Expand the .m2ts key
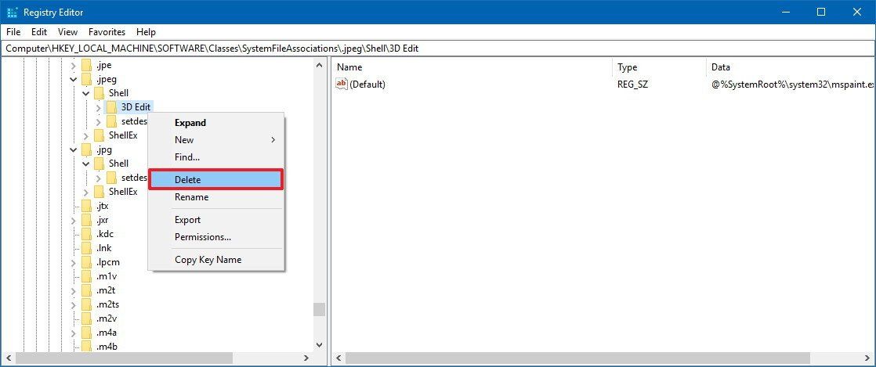 pyautogui.click(x=73, y=305)
